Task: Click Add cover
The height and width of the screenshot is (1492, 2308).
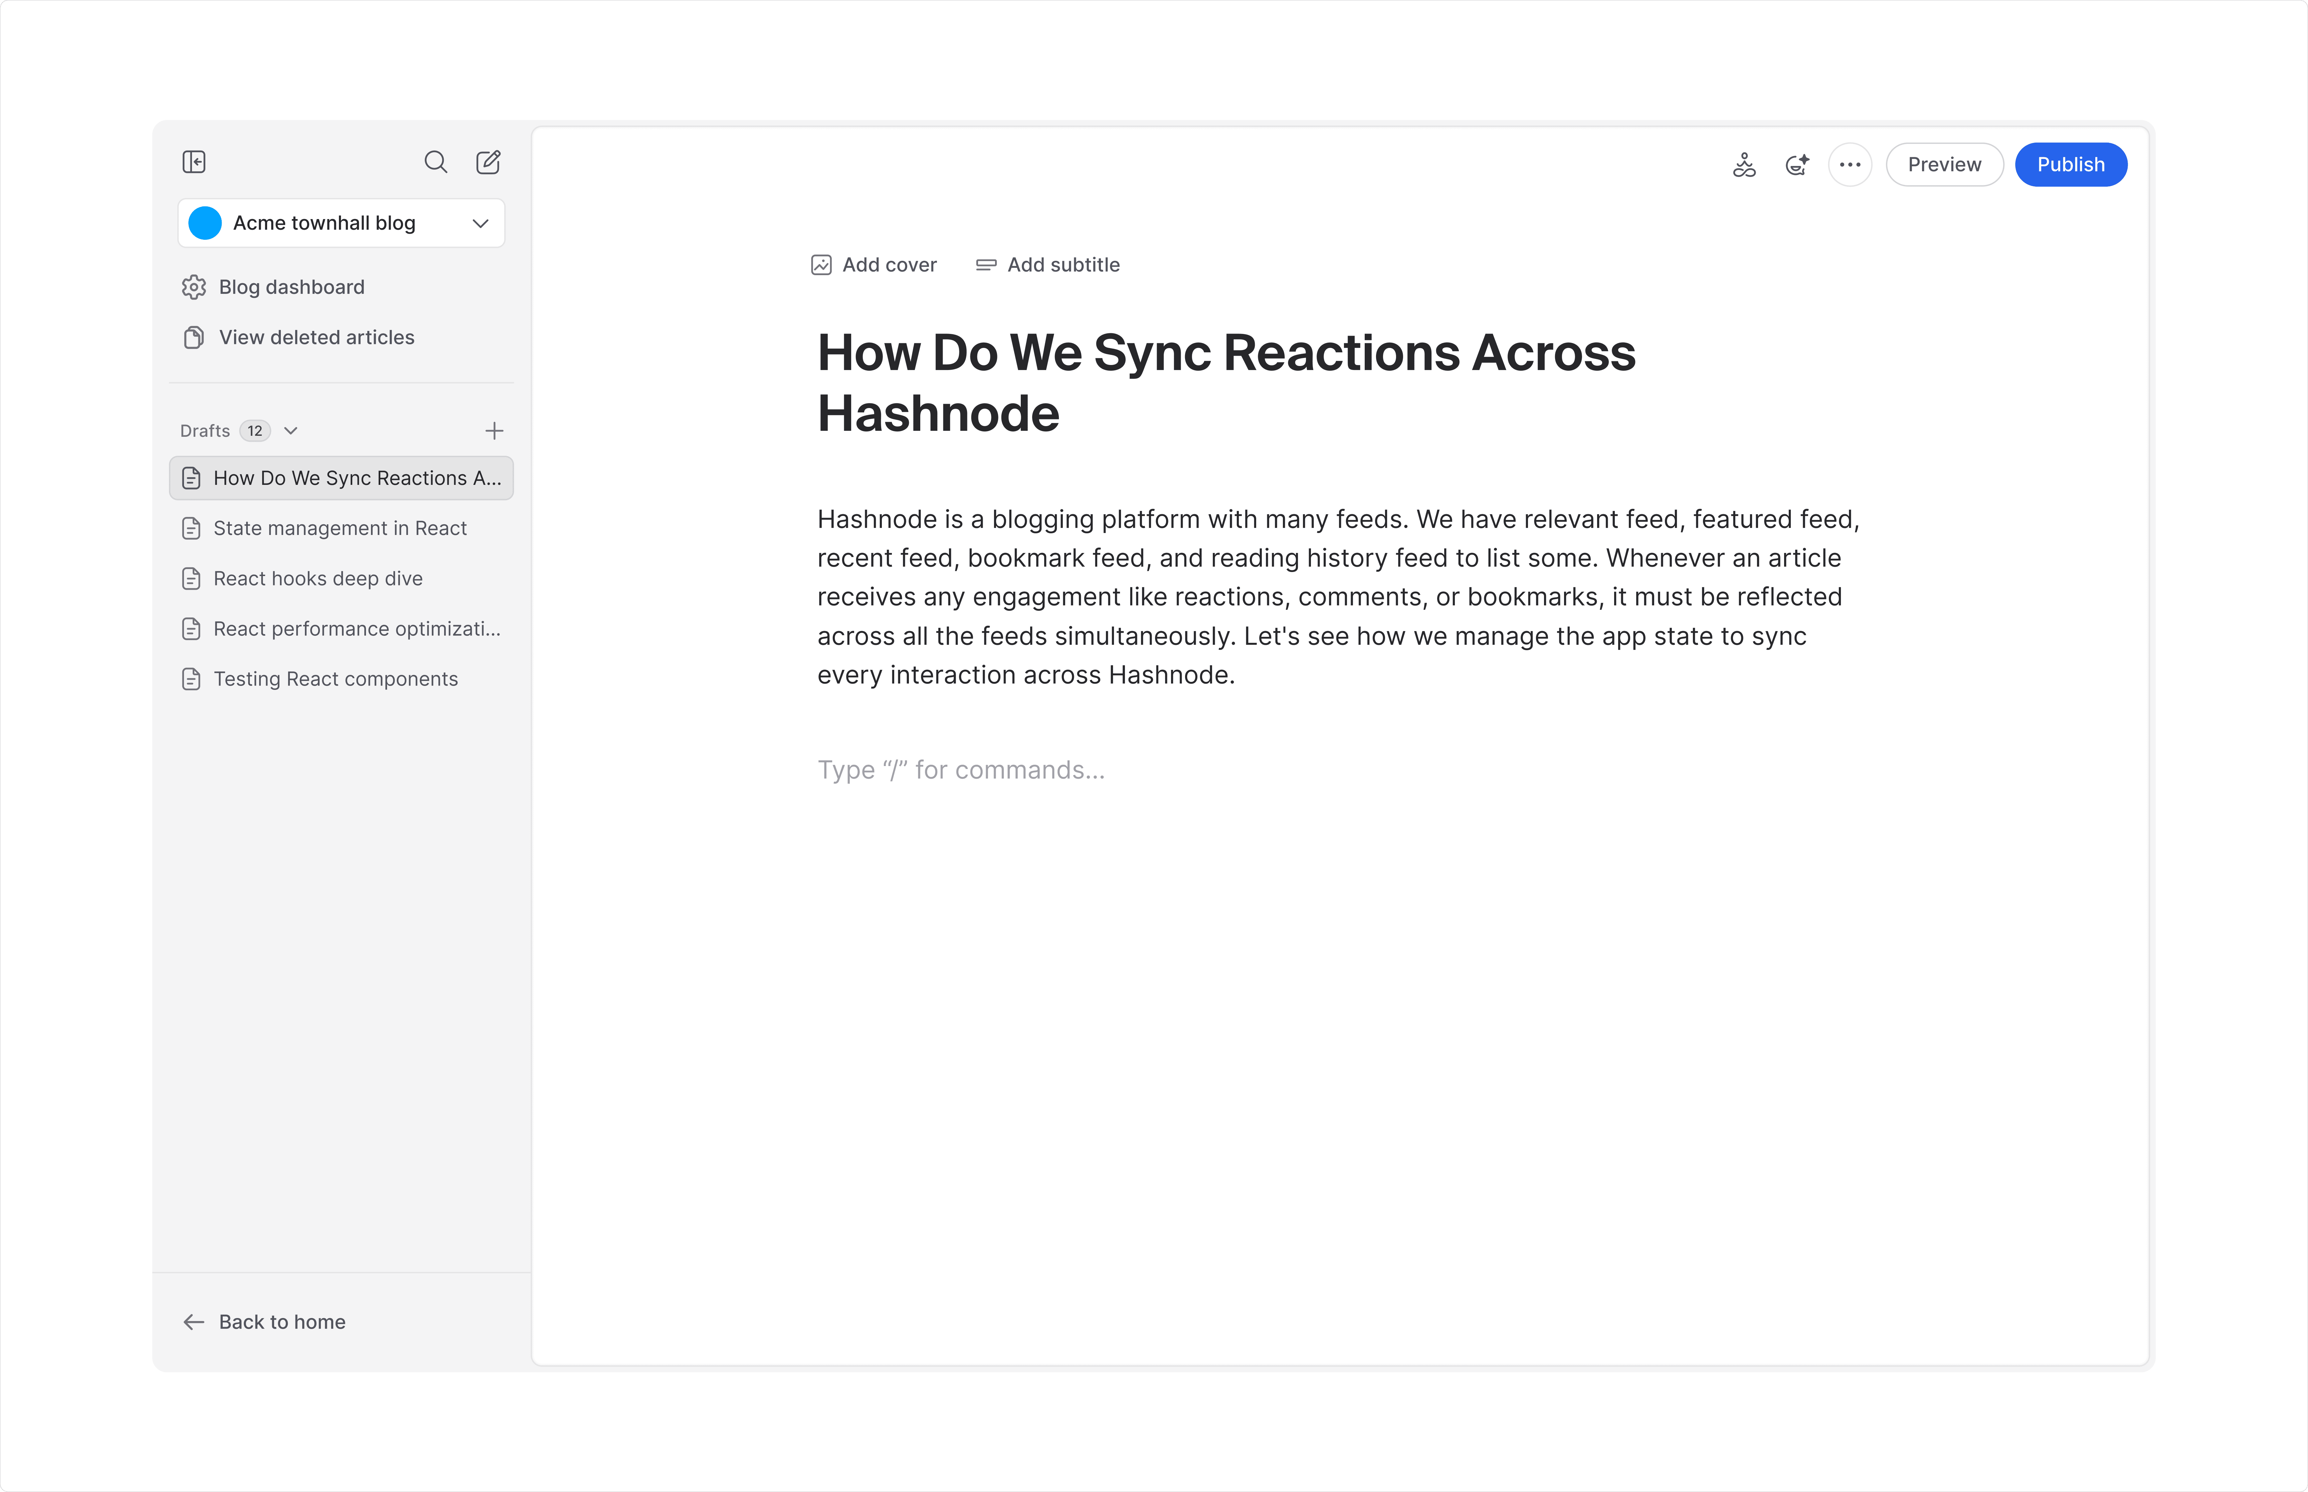Action: click(x=874, y=264)
